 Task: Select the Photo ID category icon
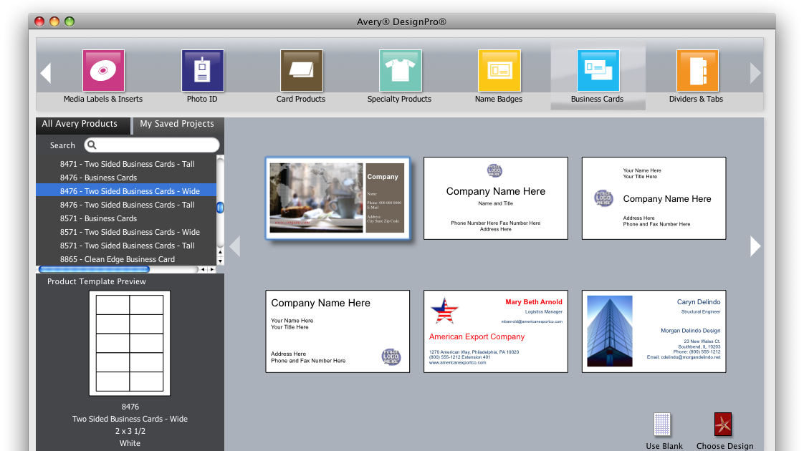tap(203, 71)
